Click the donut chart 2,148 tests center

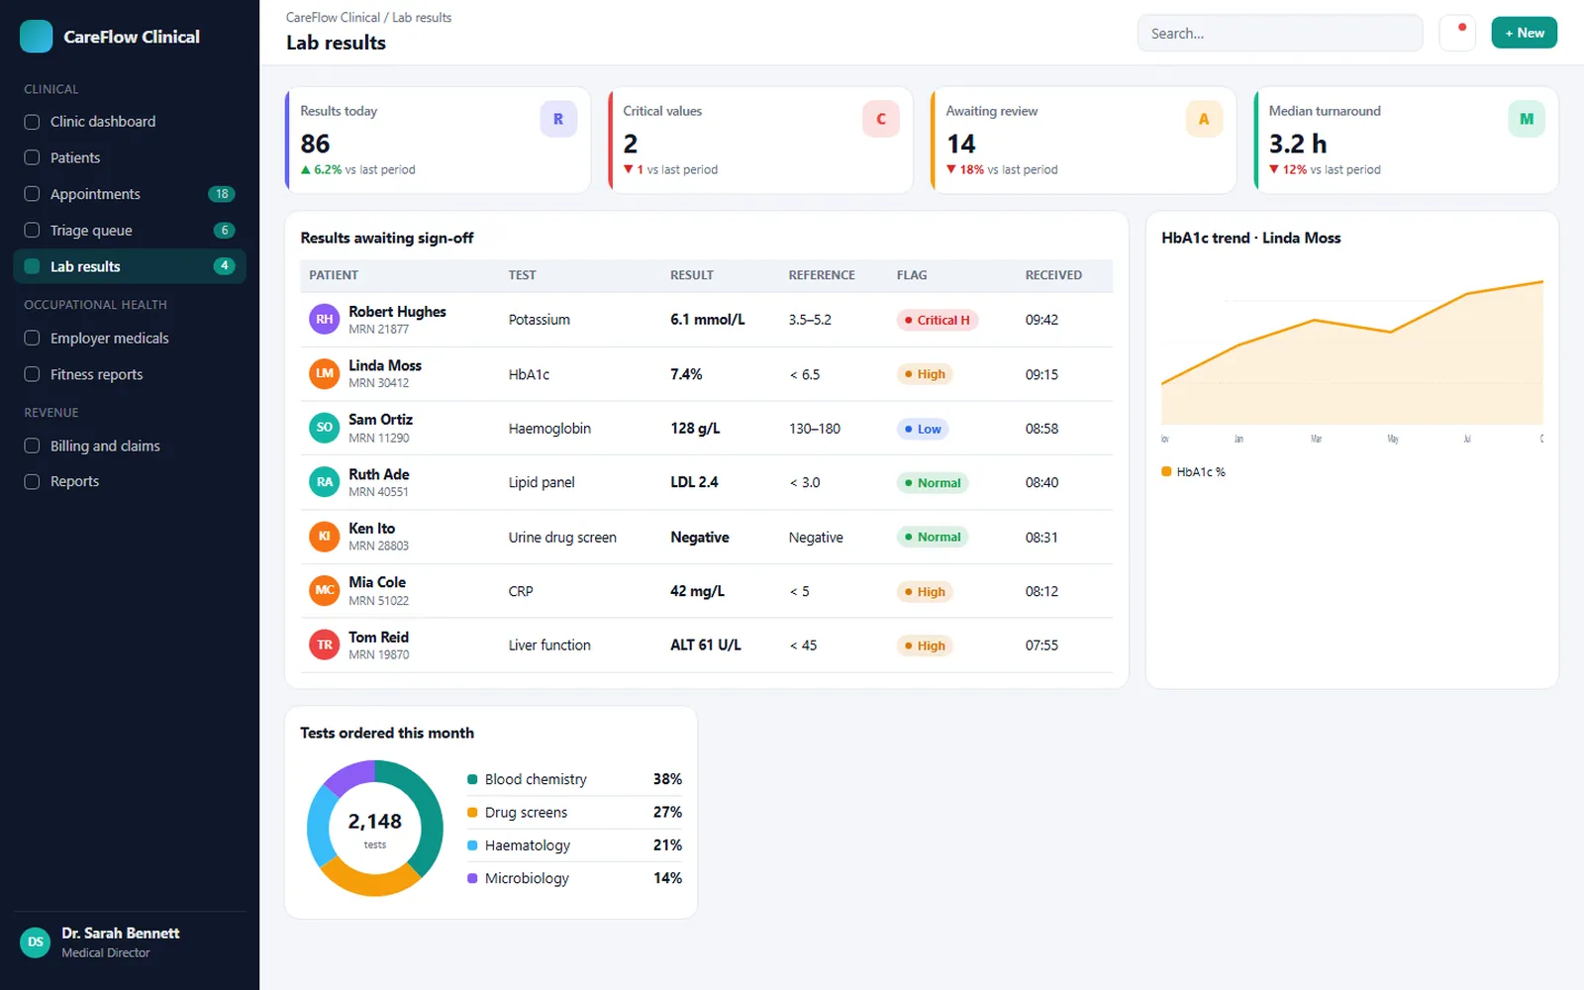pyautogui.click(x=375, y=829)
